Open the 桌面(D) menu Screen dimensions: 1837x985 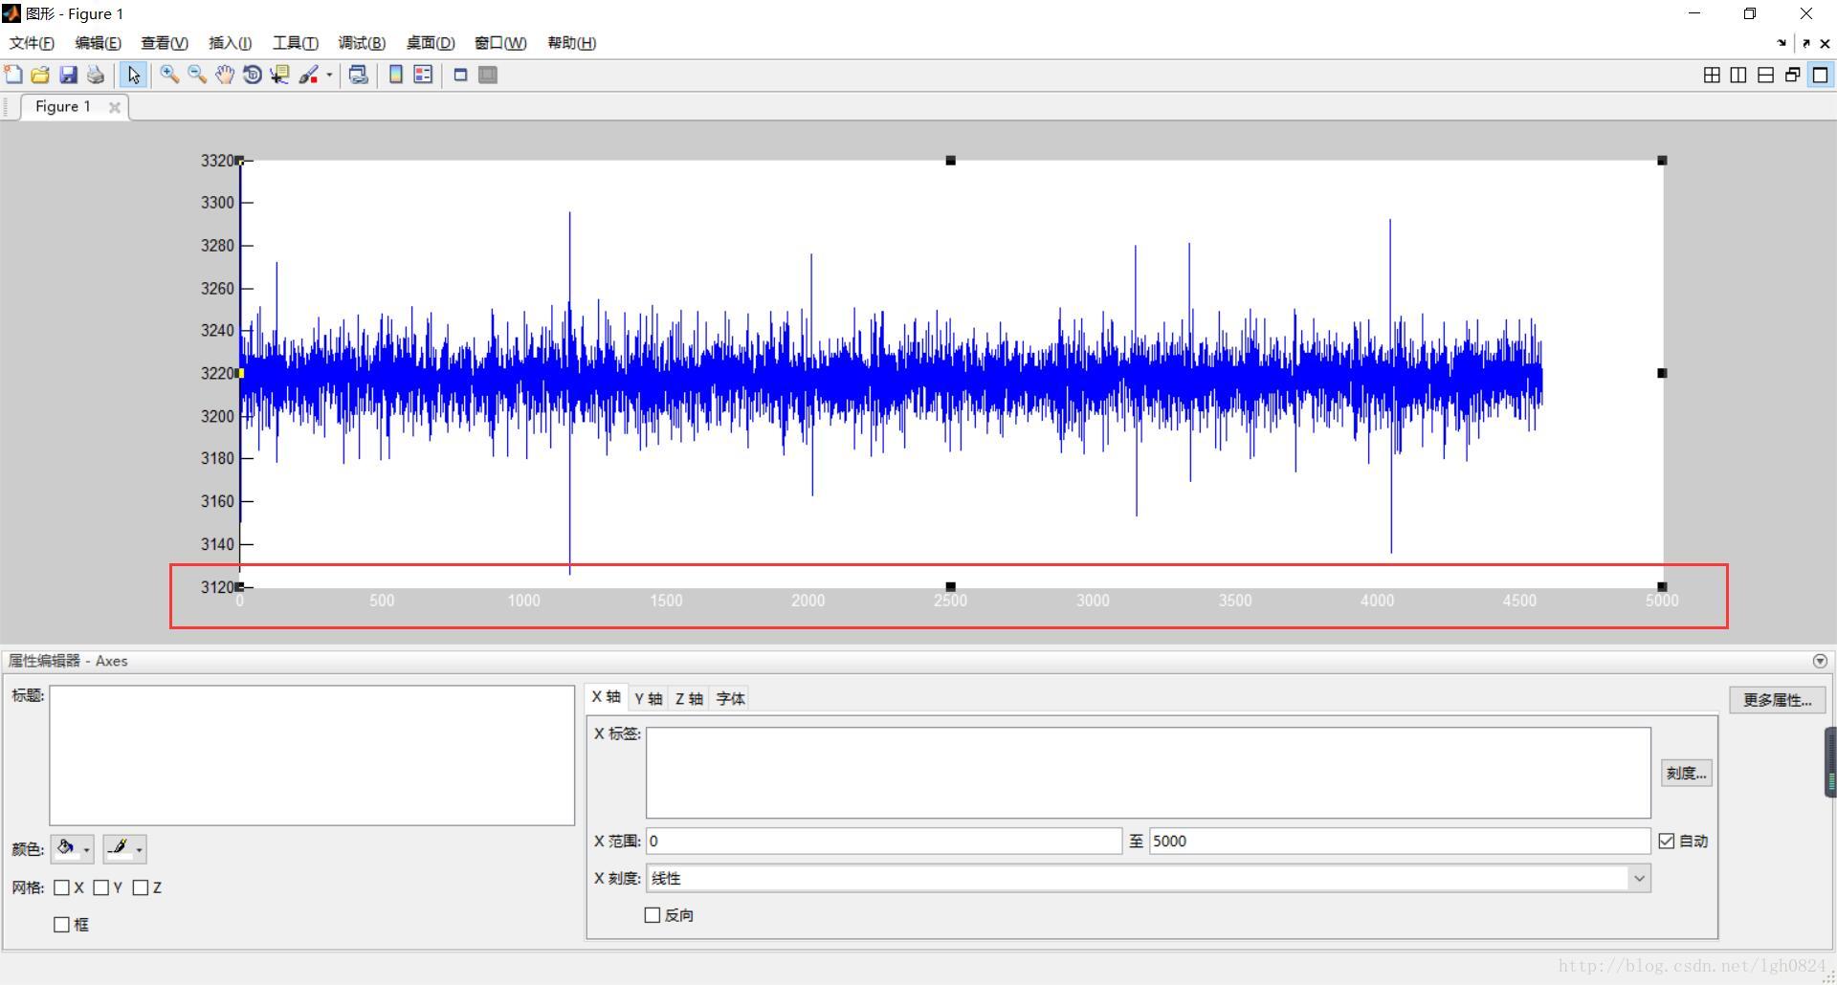(x=430, y=43)
